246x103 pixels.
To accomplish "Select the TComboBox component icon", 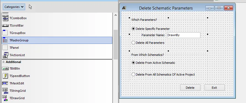I will tap(5, 18).
